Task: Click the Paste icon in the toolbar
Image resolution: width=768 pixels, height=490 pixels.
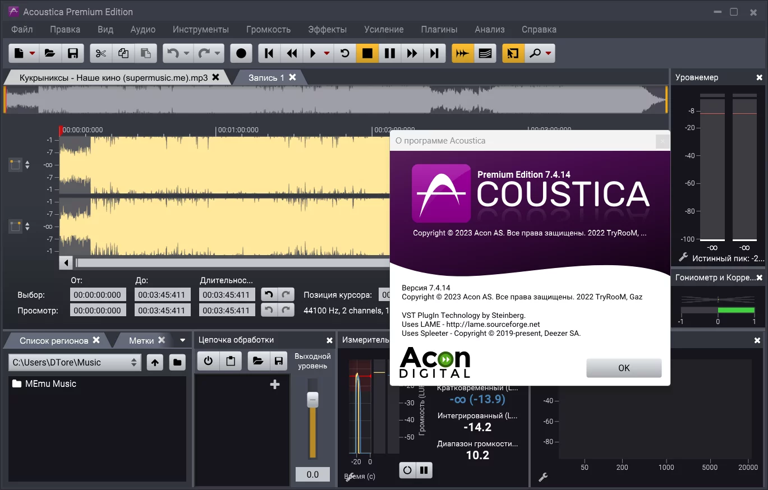Action: click(146, 53)
